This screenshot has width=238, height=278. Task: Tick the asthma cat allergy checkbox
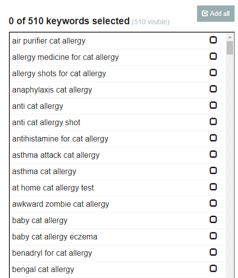(x=213, y=170)
